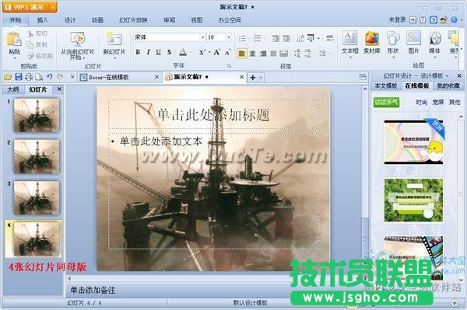Increase font size with A+ icon

pos(217,52)
